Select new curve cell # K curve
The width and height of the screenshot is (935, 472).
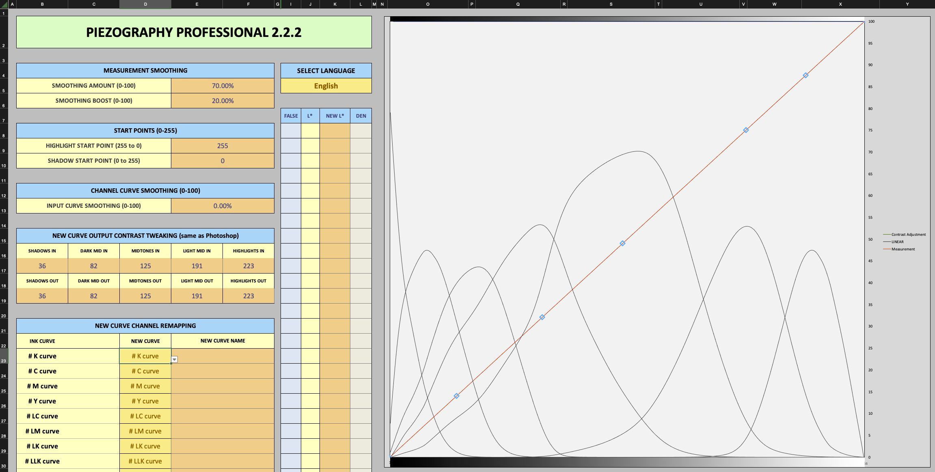tap(145, 356)
